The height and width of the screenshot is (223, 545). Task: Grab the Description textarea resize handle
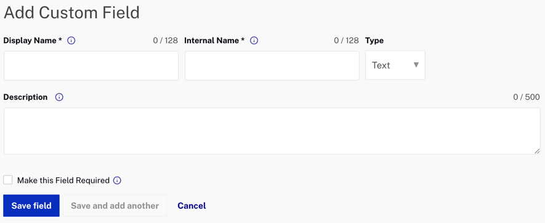click(x=538, y=151)
